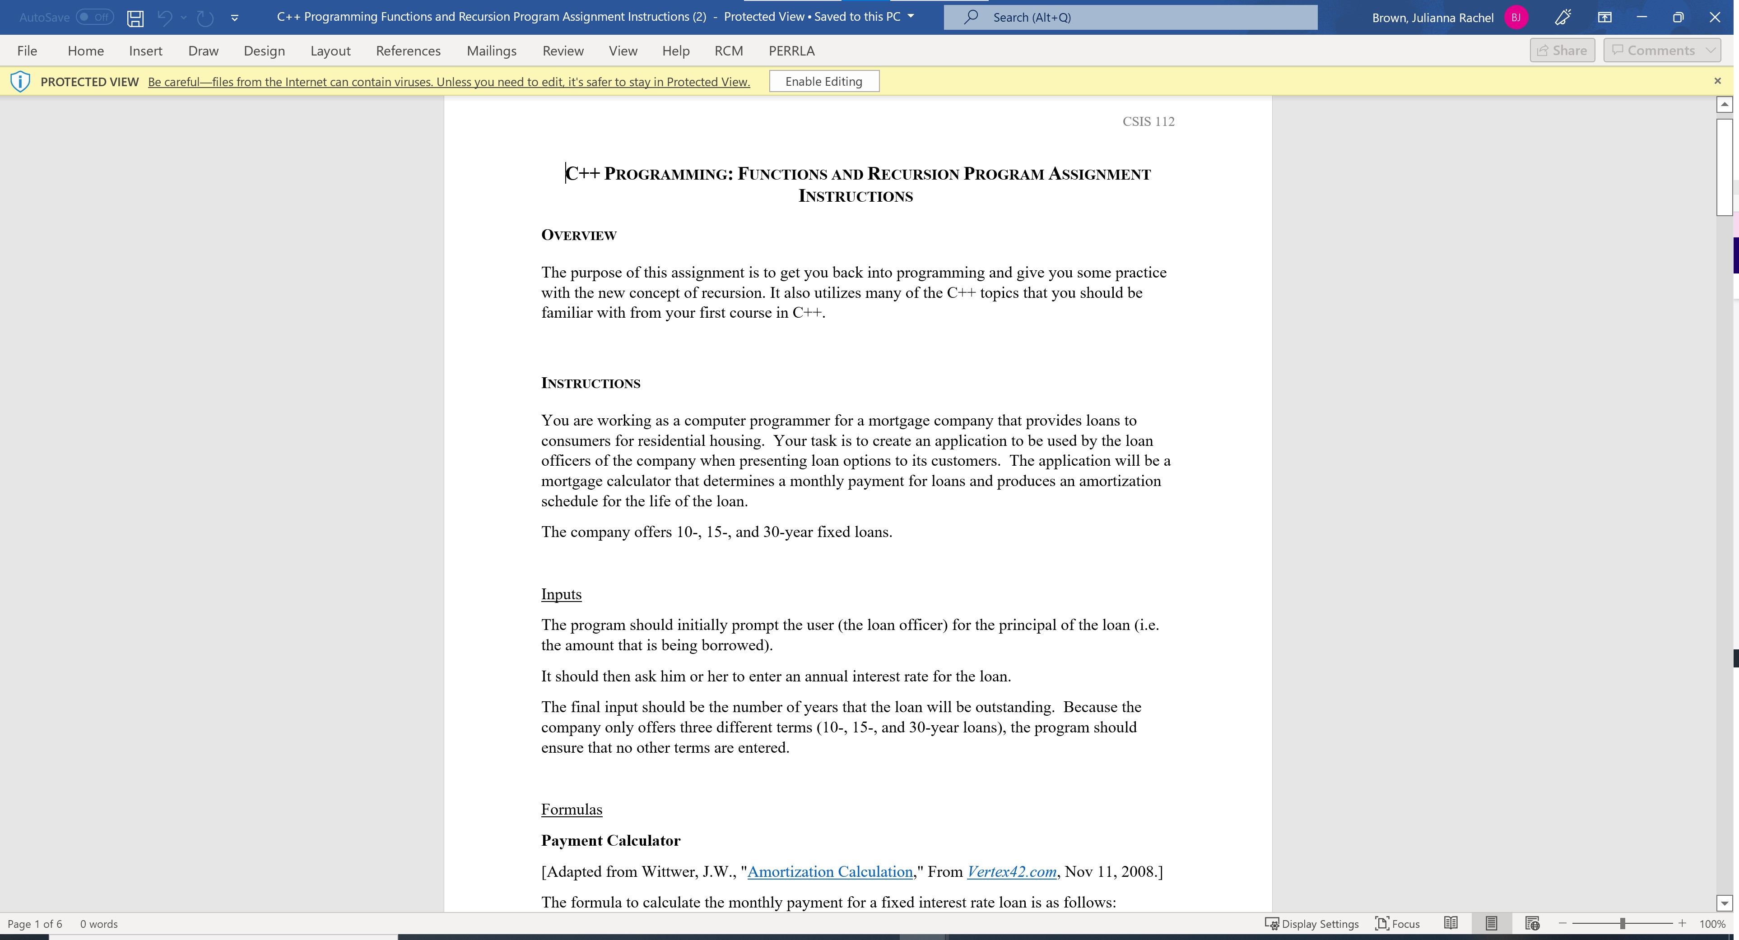Enable Focus mode in status bar

[1396, 923]
